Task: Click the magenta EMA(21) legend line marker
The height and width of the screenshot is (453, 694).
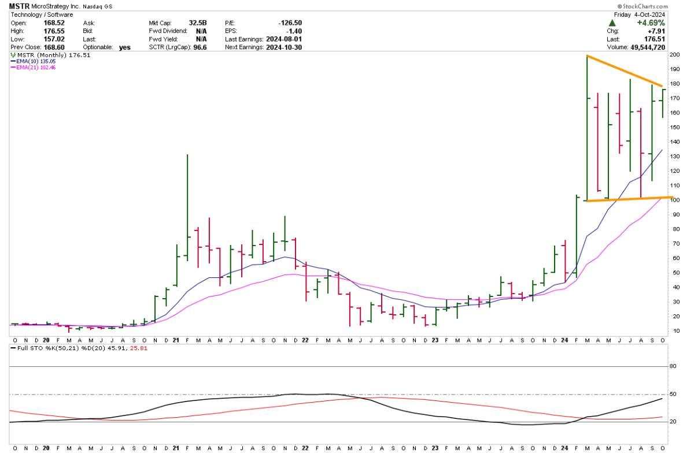Action: tap(13, 68)
